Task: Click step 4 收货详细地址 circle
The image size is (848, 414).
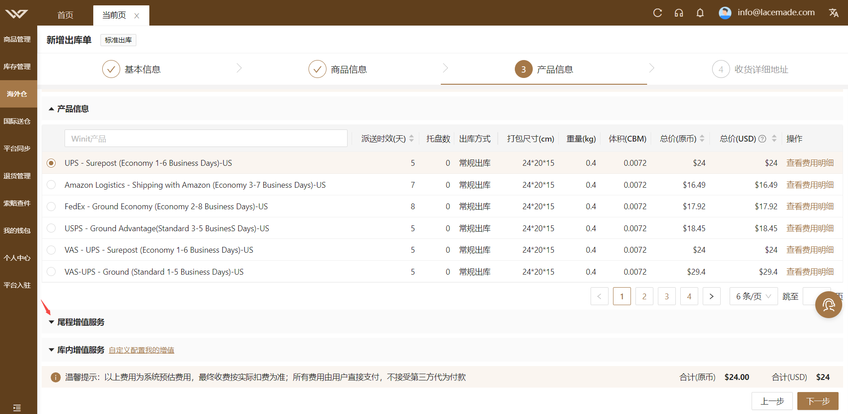Action: pos(721,69)
